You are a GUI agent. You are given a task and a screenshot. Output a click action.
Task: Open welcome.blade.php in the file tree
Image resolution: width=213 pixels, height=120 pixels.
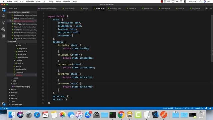pos(22,87)
